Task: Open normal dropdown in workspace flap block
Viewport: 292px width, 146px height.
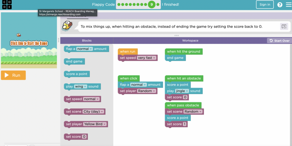Action: click(138, 85)
